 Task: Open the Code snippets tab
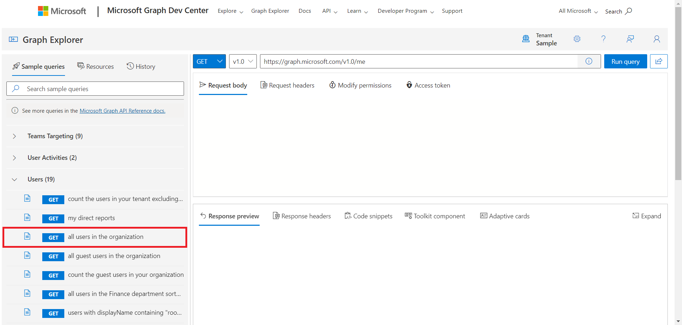[368, 216]
